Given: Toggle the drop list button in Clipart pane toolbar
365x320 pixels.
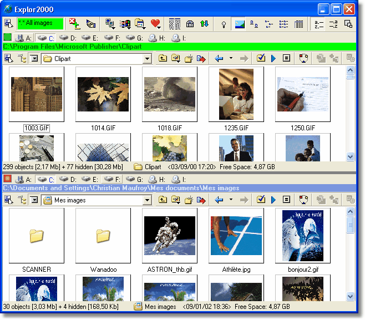Looking at the screenshot, I should 34,58.
